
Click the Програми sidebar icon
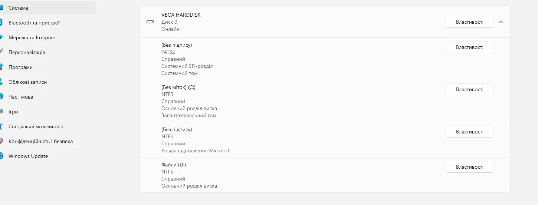click(1, 67)
